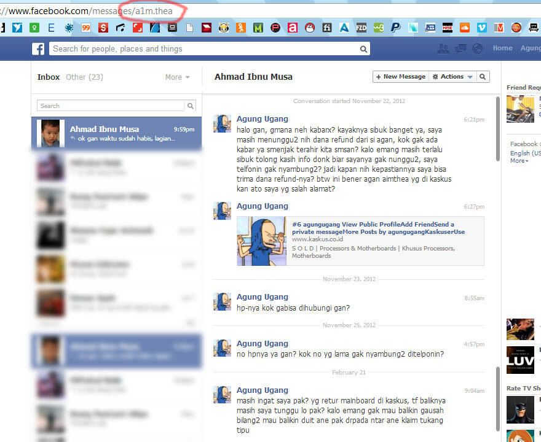
Task: Open the blue letter A bookmark
Action: (344, 28)
